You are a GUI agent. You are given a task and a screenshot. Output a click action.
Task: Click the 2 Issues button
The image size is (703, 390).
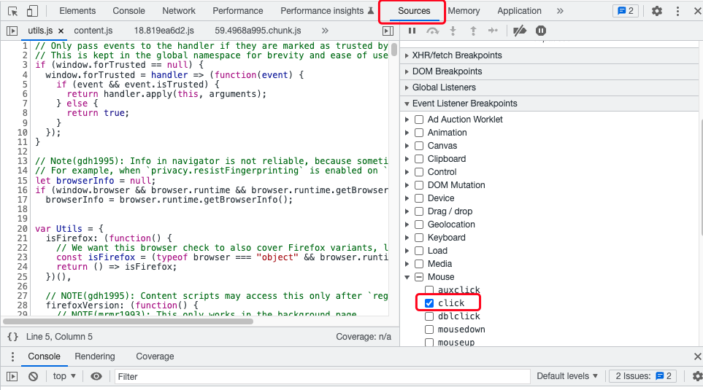[643, 376]
